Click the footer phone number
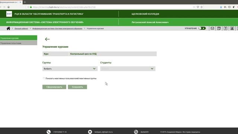Screen dimensions: 238x134 pos(60,132)
